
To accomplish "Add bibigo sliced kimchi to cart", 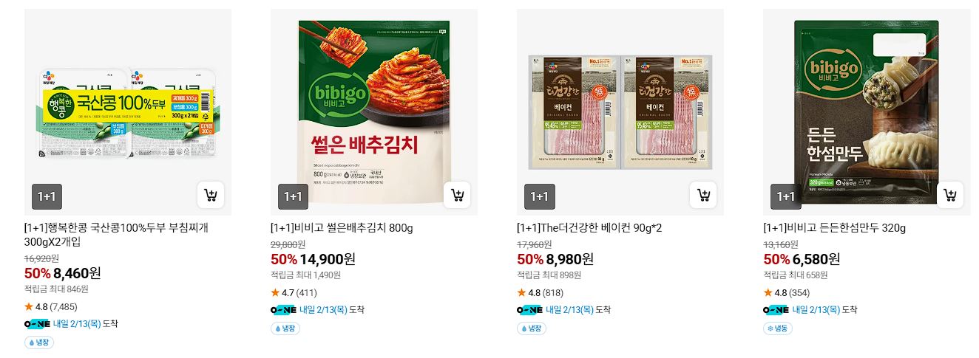I will (x=457, y=196).
